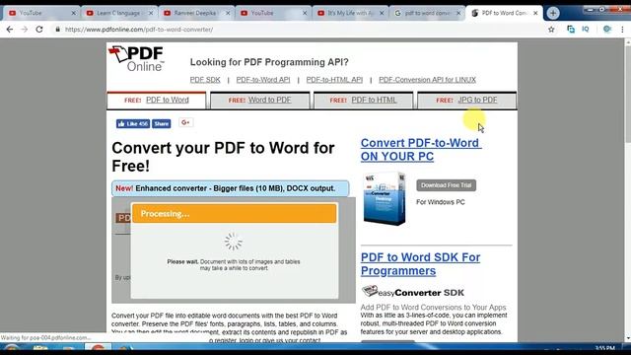Viewport: 631px width, 355px height.
Task: Close the second YouTube tab
Action: 305,13
